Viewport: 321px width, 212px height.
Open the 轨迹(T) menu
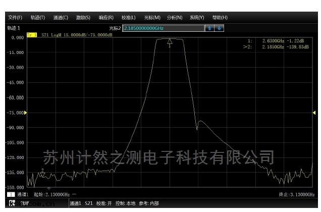[x=37, y=18]
